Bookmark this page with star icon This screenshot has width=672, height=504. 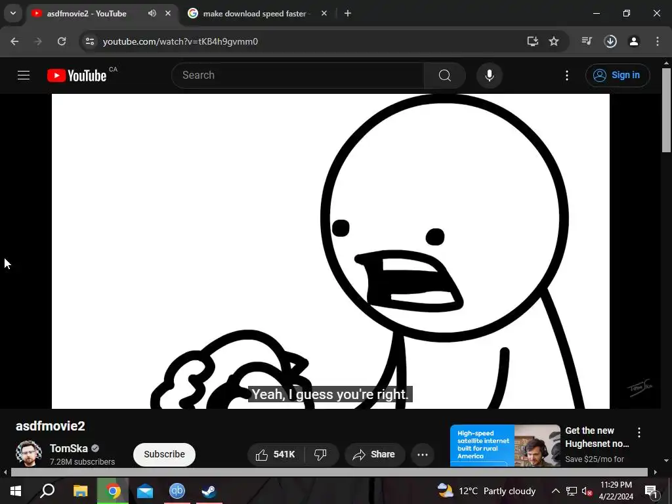[x=554, y=41]
